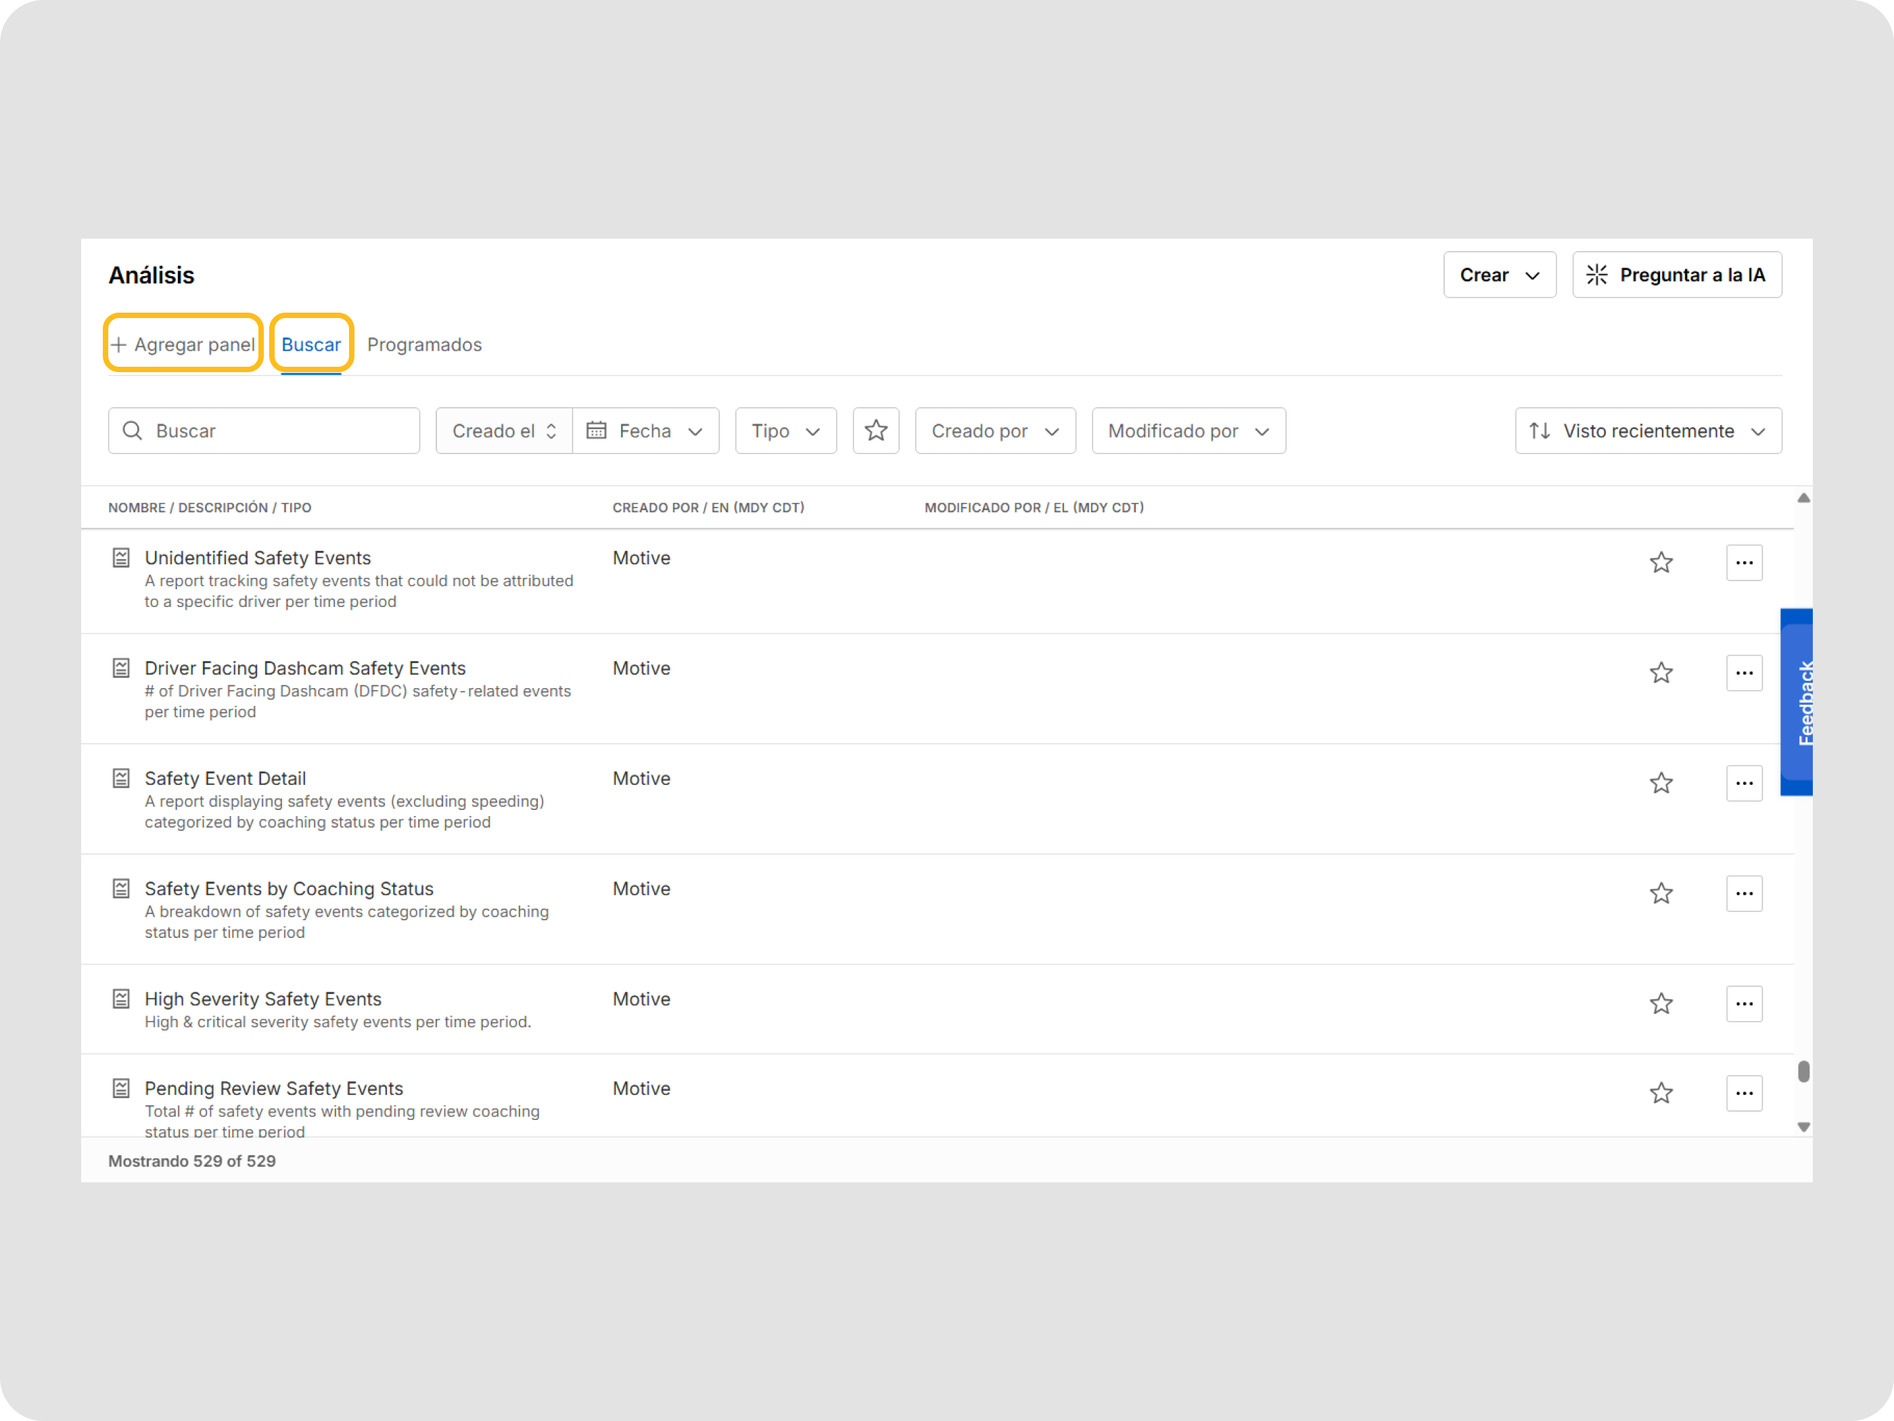
Task: Click the magnifying glass search icon
Action: [132, 431]
